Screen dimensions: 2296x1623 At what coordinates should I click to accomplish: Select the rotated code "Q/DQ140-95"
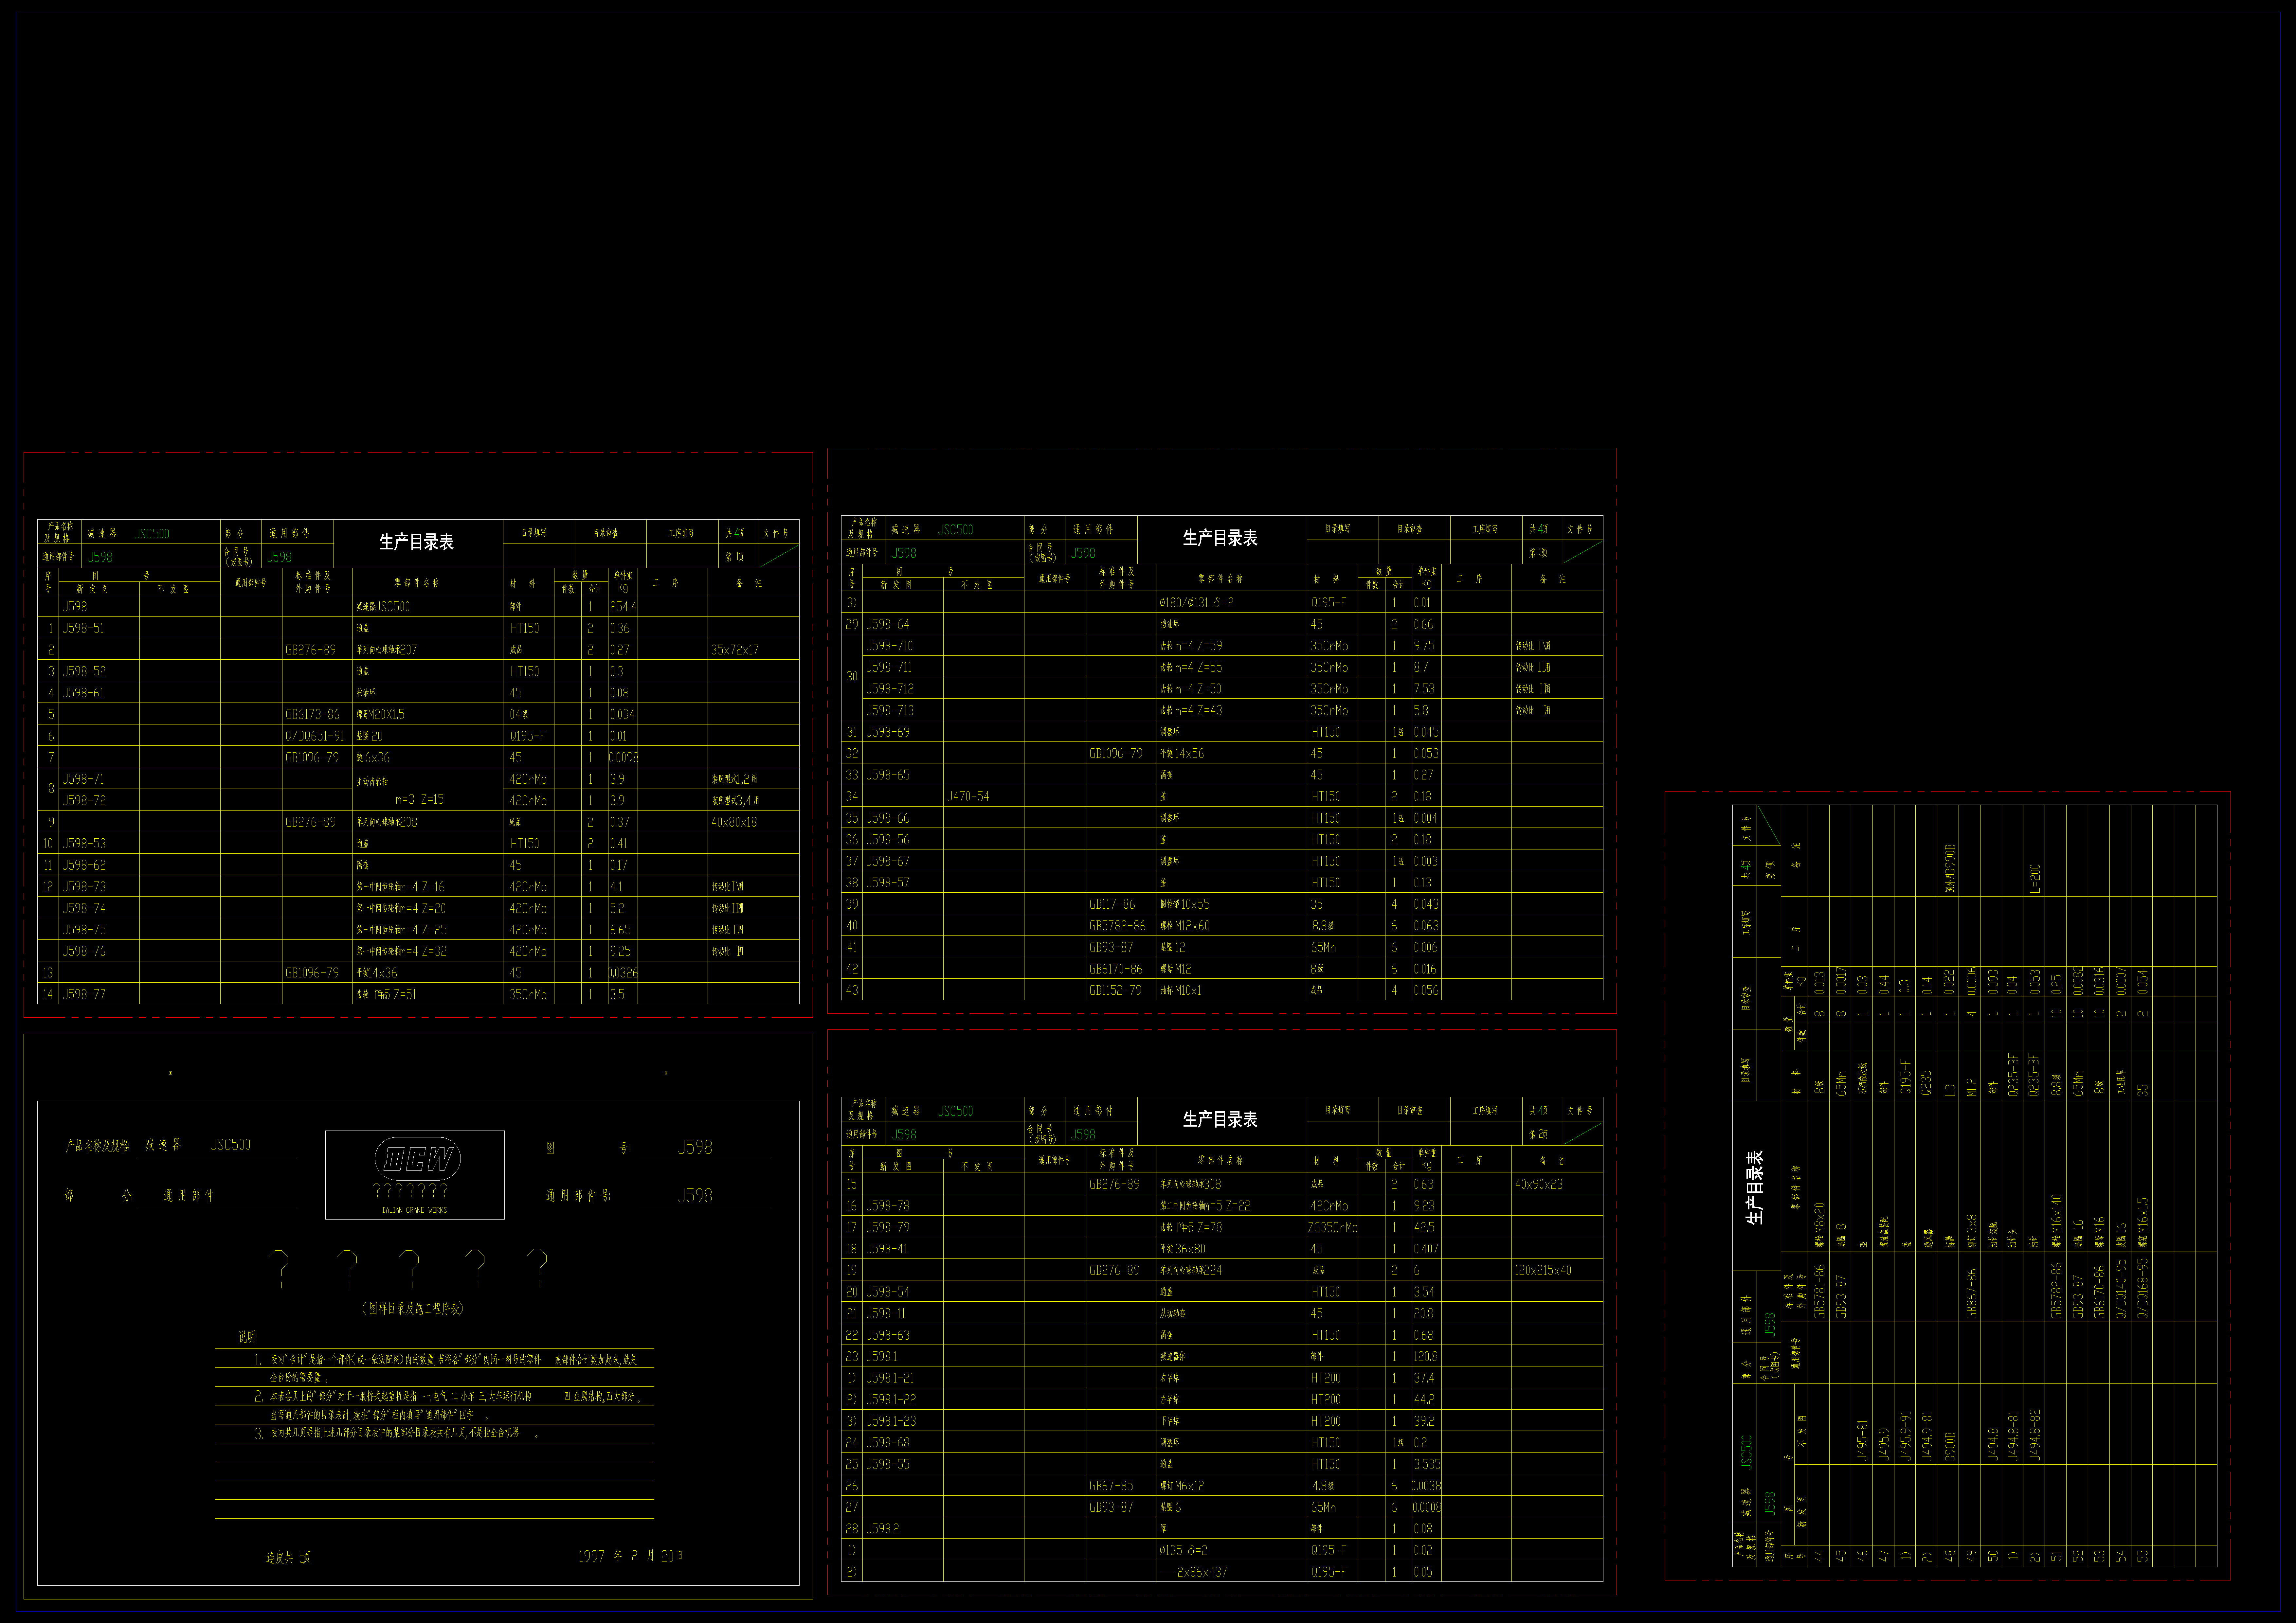pyautogui.click(x=2121, y=1289)
